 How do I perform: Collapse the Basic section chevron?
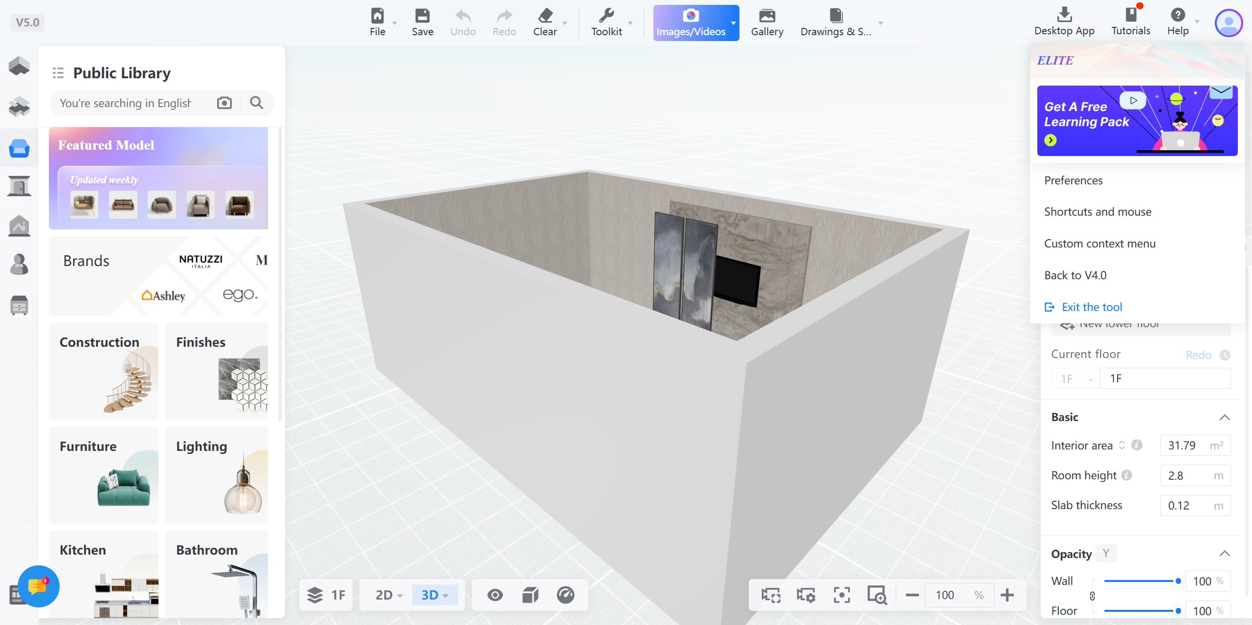[1224, 417]
